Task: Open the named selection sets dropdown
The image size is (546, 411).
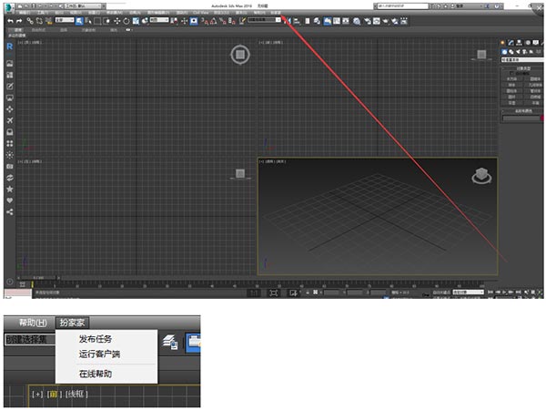Action: point(264,20)
